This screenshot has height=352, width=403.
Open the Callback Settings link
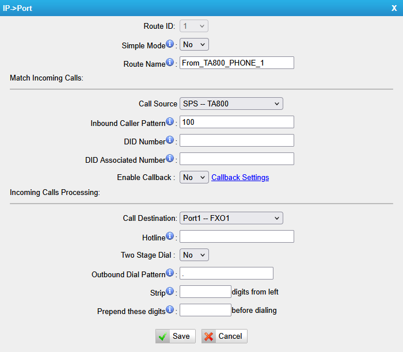coord(240,178)
